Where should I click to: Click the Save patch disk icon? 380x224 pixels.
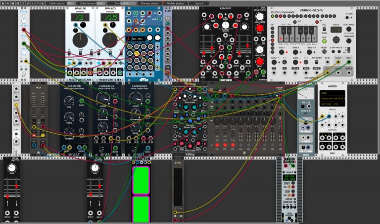coord(13,3)
